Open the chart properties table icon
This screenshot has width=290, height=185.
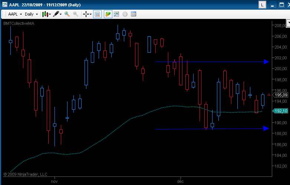point(134,14)
